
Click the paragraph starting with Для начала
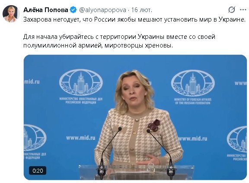click(x=119, y=41)
